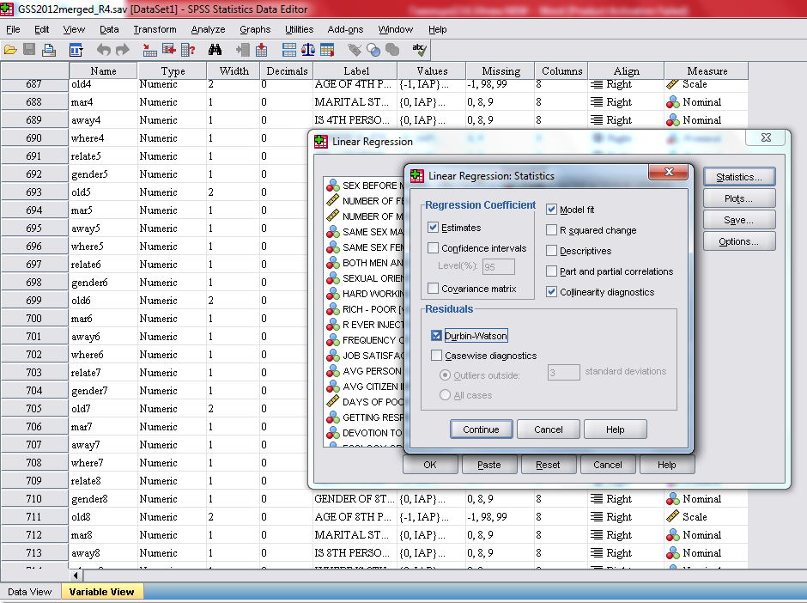
Task: Open the Data menu
Action: click(x=109, y=29)
